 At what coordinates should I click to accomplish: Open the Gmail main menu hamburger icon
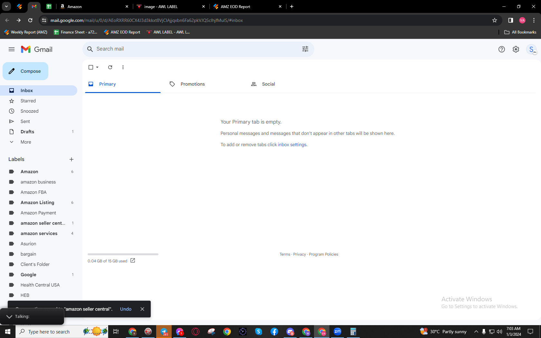click(x=12, y=49)
